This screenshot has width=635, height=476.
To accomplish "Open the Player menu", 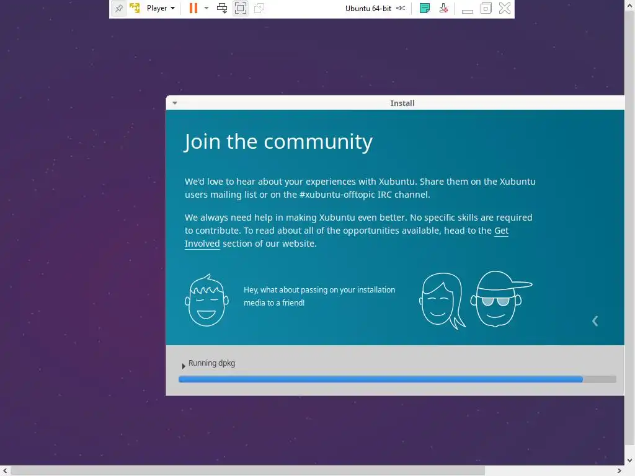I will 161,8.
